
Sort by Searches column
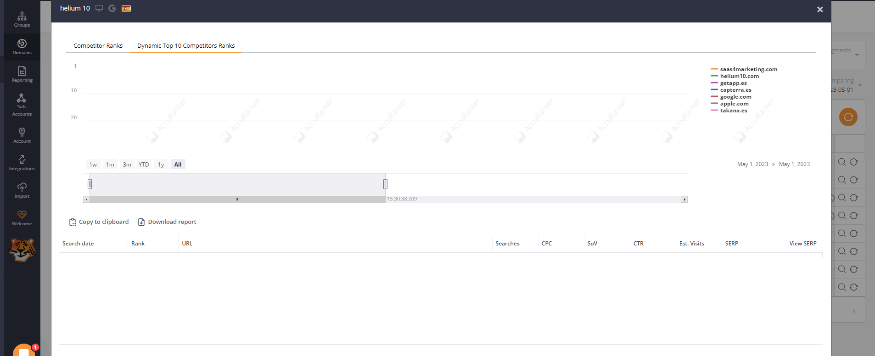tap(507, 244)
